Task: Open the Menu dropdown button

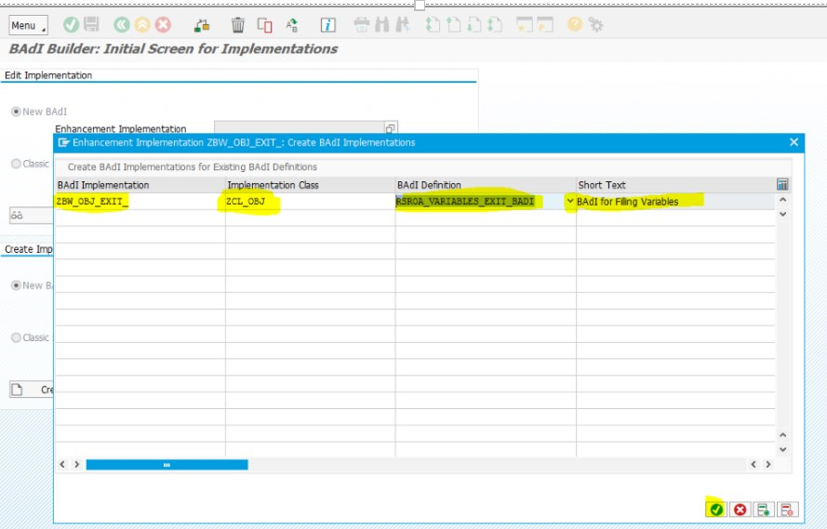Action: [x=29, y=25]
